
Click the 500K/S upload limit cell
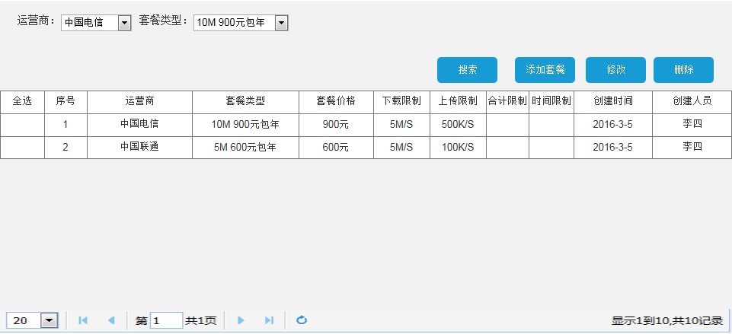pyautogui.click(x=458, y=125)
